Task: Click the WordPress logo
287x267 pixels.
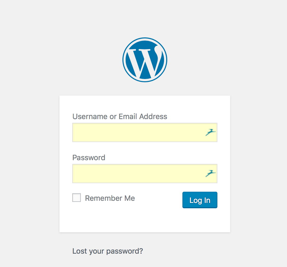Action: click(x=145, y=60)
